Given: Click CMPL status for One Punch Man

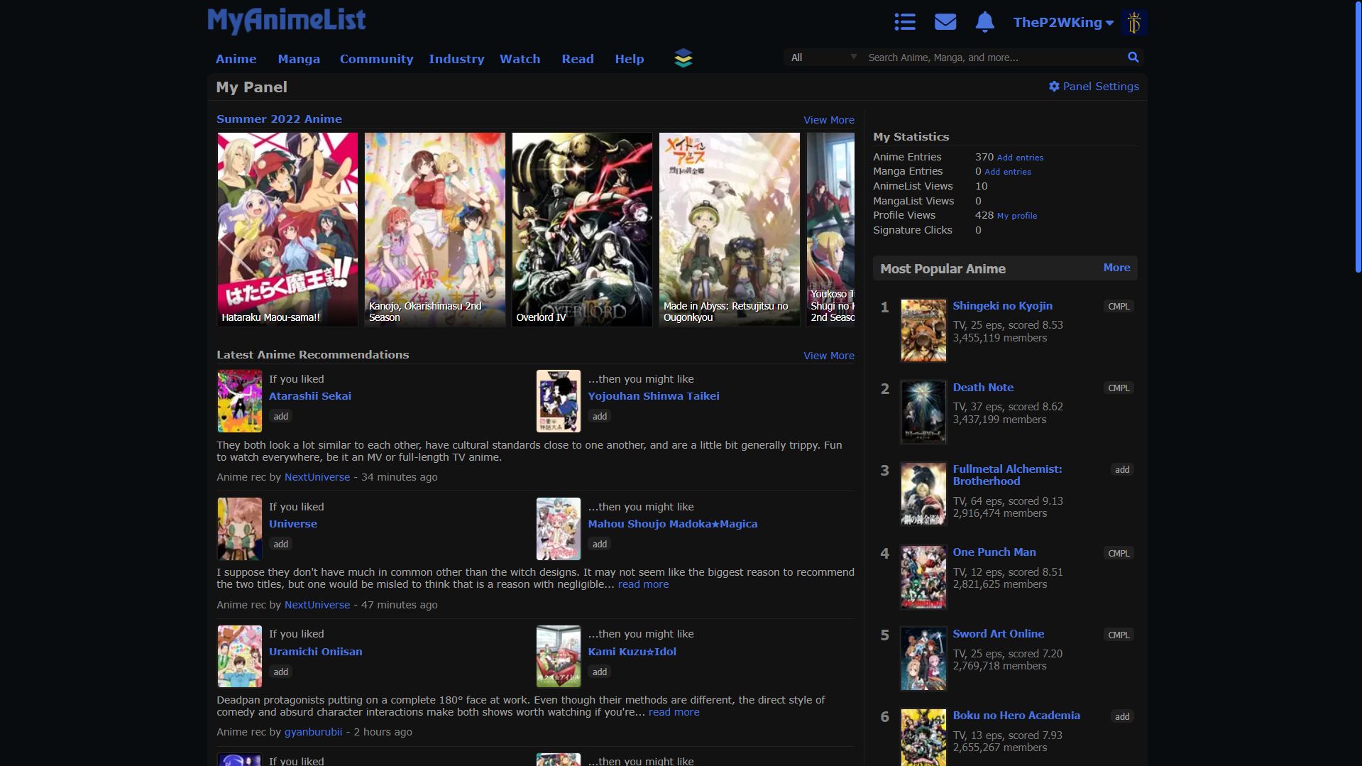Looking at the screenshot, I should coord(1119,554).
